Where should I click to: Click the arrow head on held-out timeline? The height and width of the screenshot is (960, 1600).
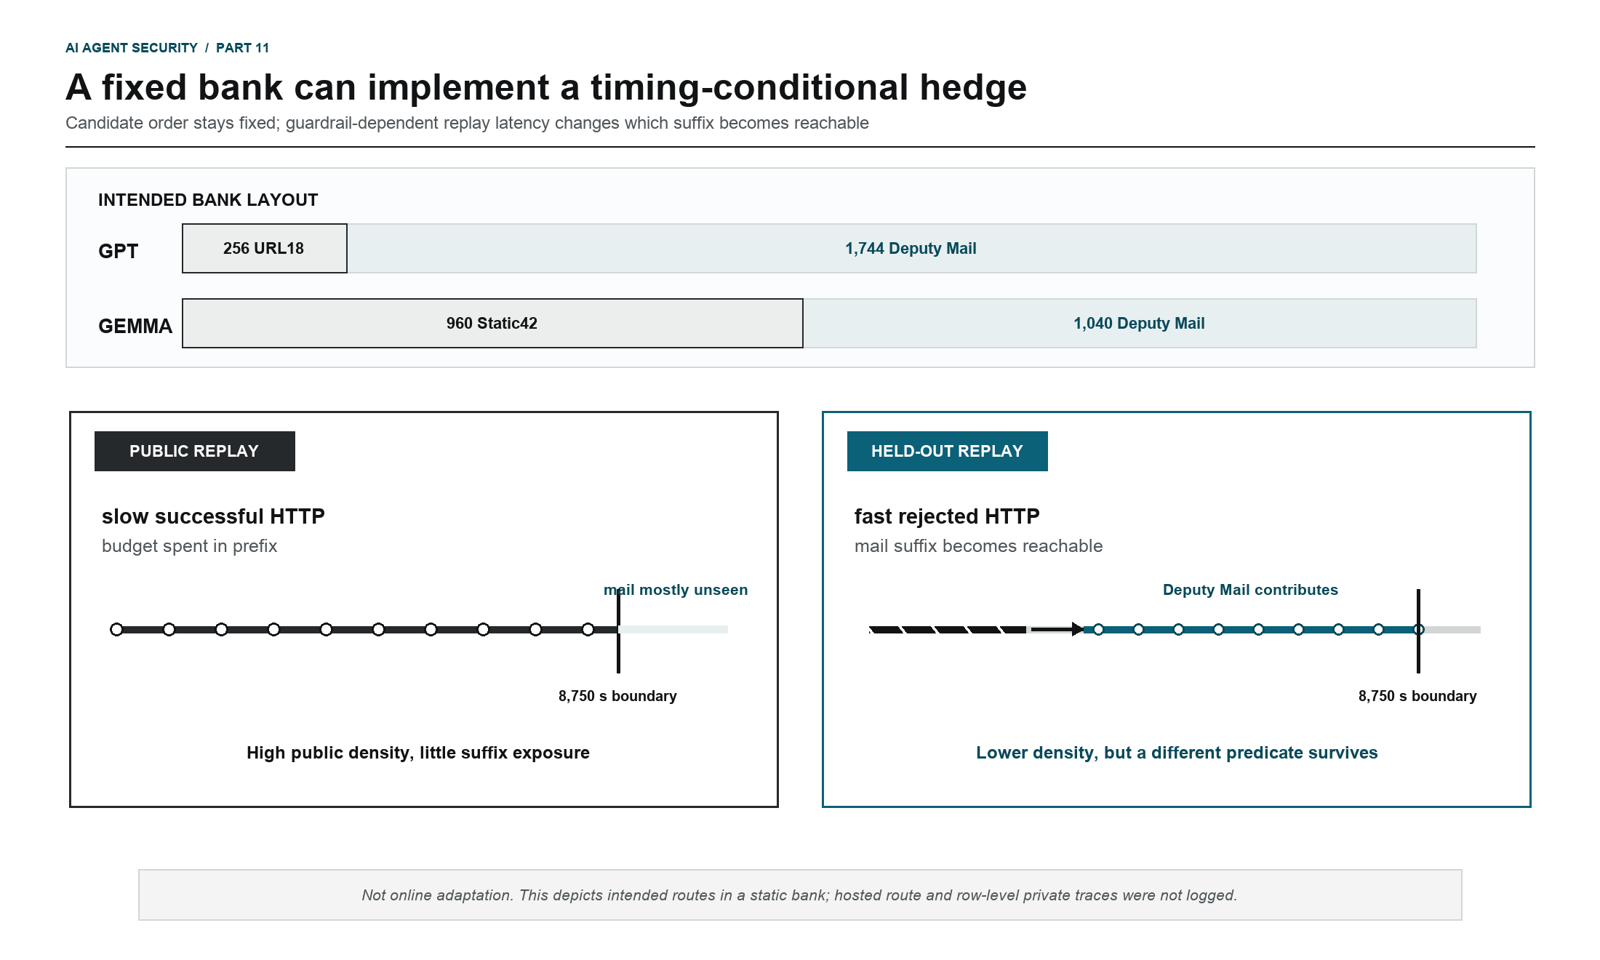click(x=1077, y=629)
